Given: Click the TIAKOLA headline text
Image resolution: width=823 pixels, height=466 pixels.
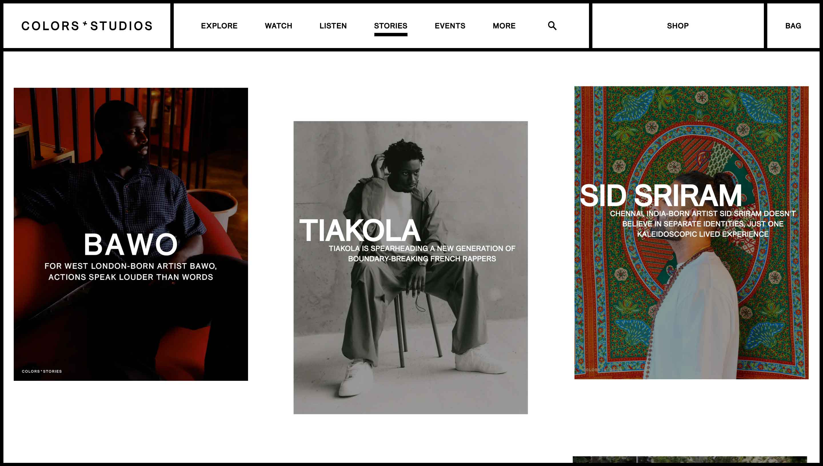Looking at the screenshot, I should [360, 230].
